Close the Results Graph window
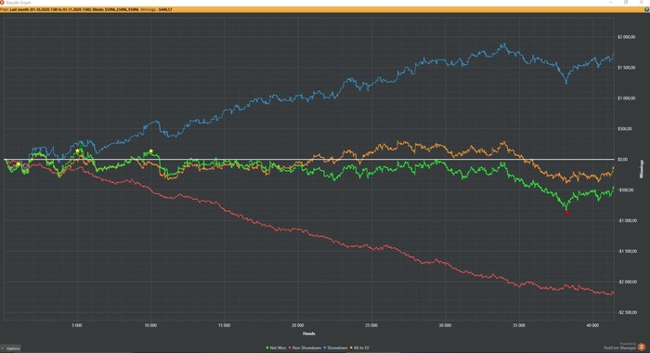 tap(641, 3)
